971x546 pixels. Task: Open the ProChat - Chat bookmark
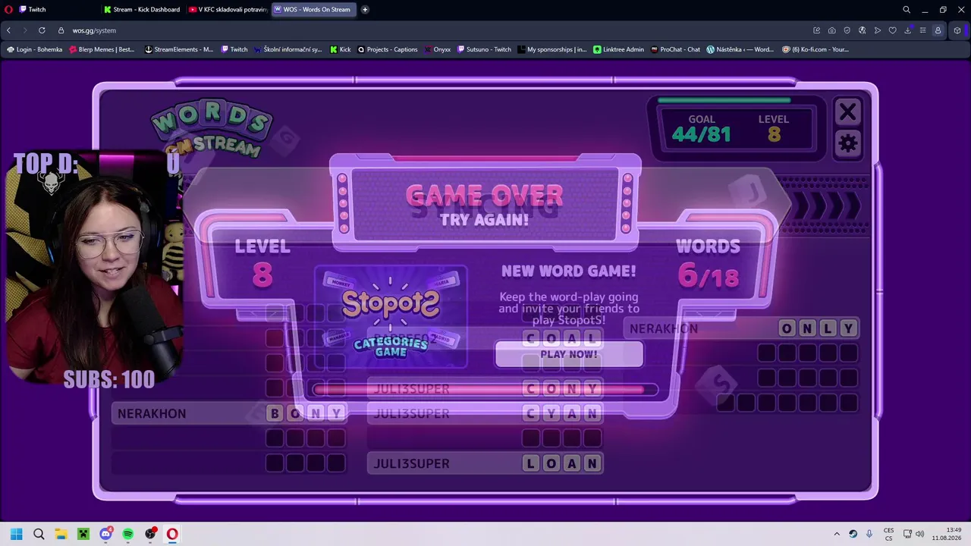(675, 49)
